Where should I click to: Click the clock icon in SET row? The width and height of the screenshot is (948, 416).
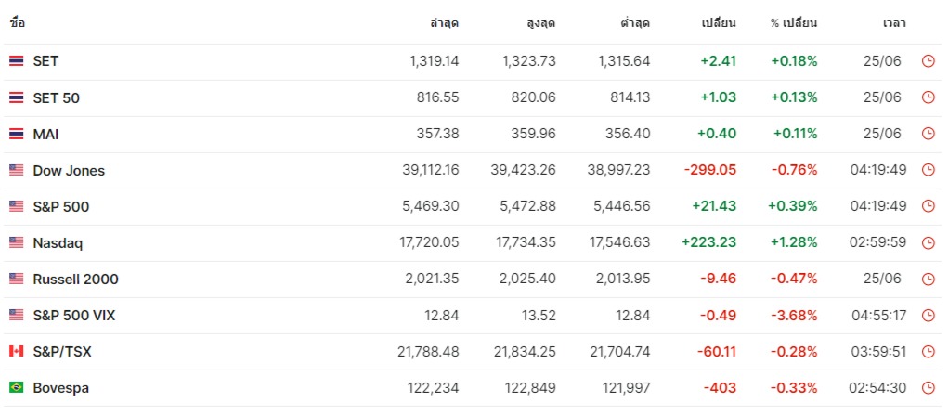(928, 61)
